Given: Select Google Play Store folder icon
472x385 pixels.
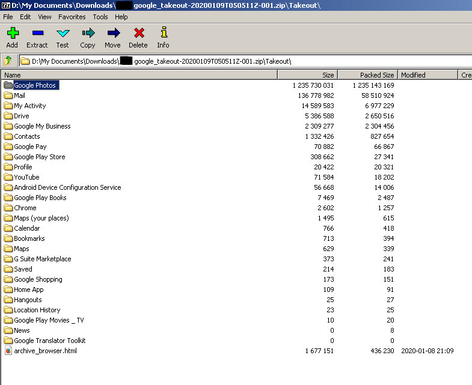Looking at the screenshot, I should [x=8, y=157].
